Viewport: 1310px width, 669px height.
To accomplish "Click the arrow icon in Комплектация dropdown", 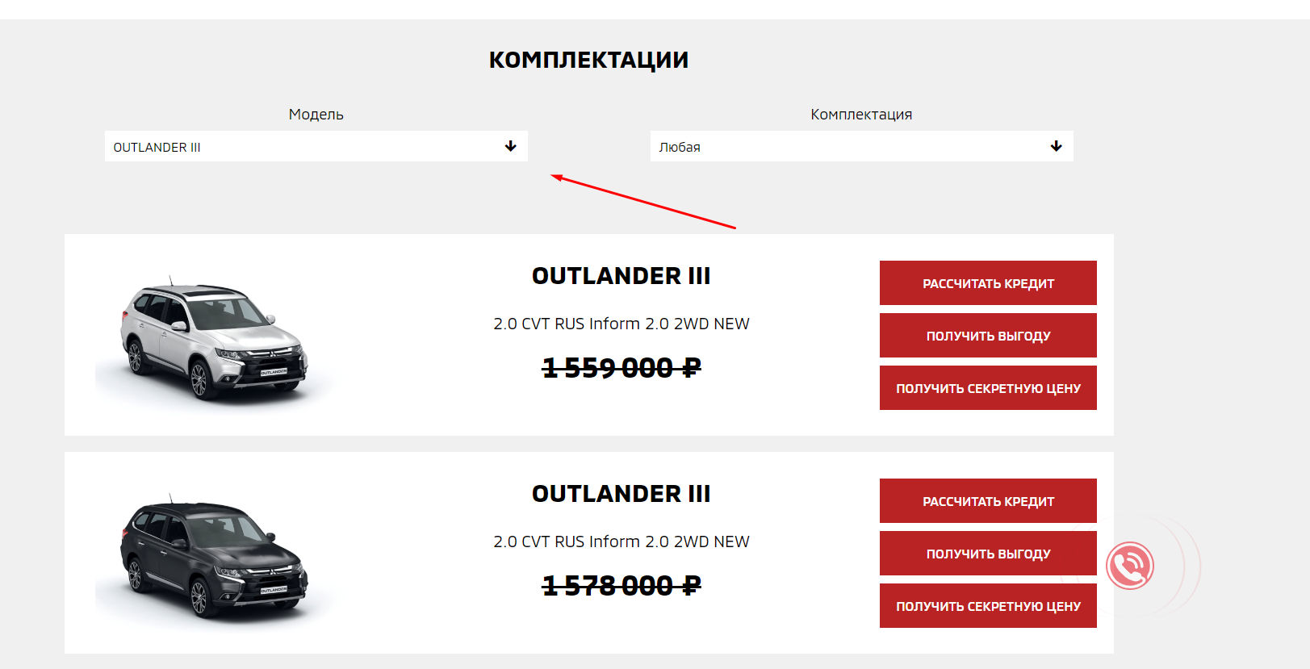I will pos(1057,146).
